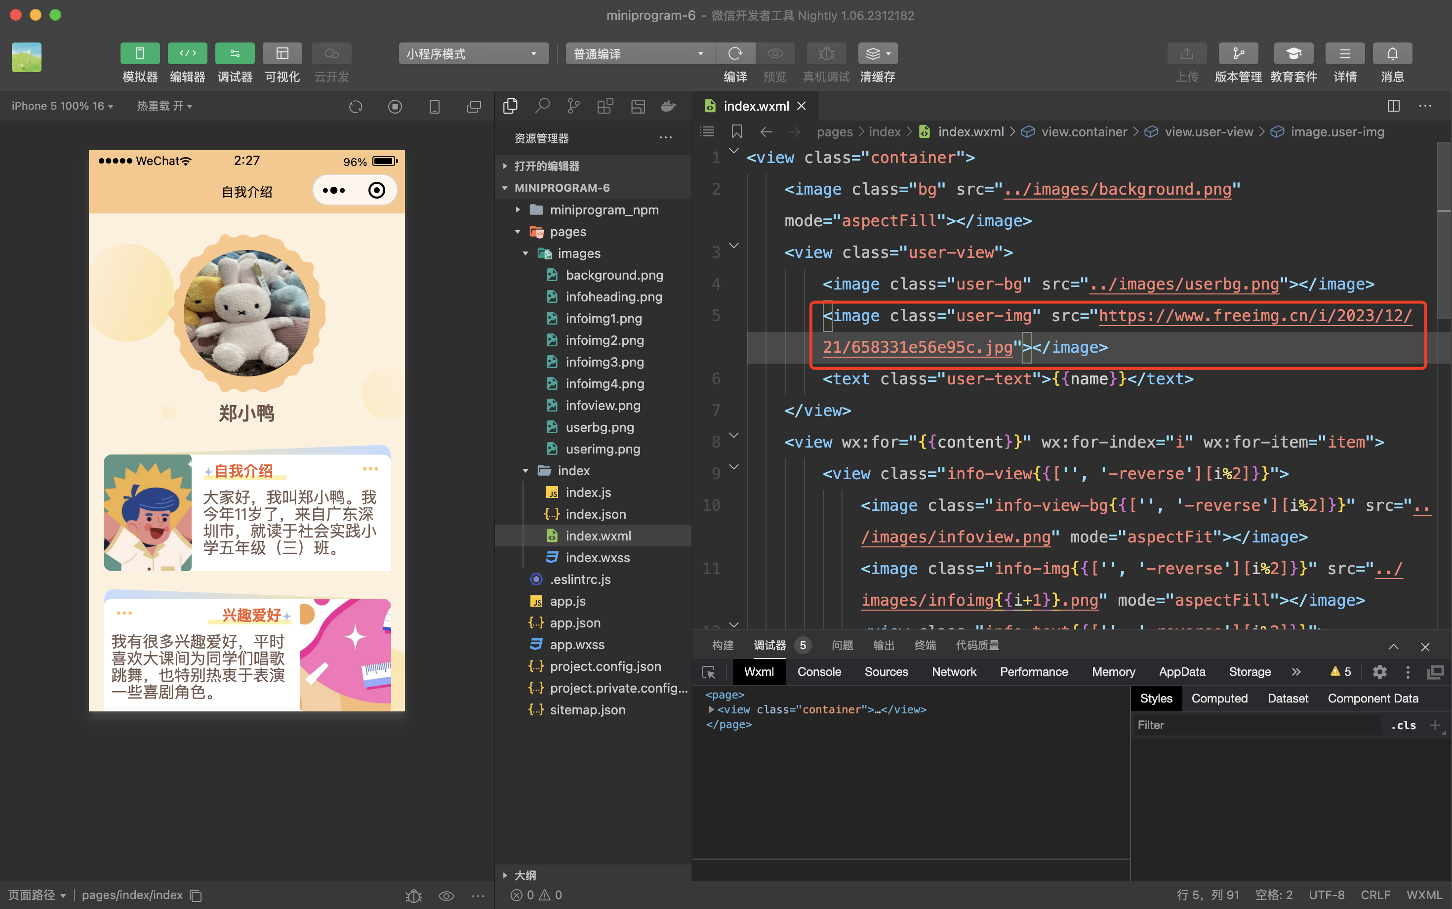Toggle the 编辑器 editor panel
The width and height of the screenshot is (1452, 909).
[187, 53]
